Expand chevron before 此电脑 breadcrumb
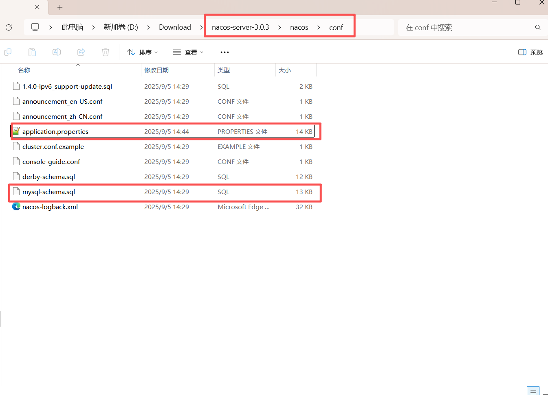The width and height of the screenshot is (548, 395). [x=51, y=27]
